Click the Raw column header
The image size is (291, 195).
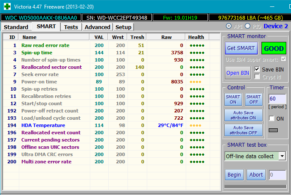[166, 37]
